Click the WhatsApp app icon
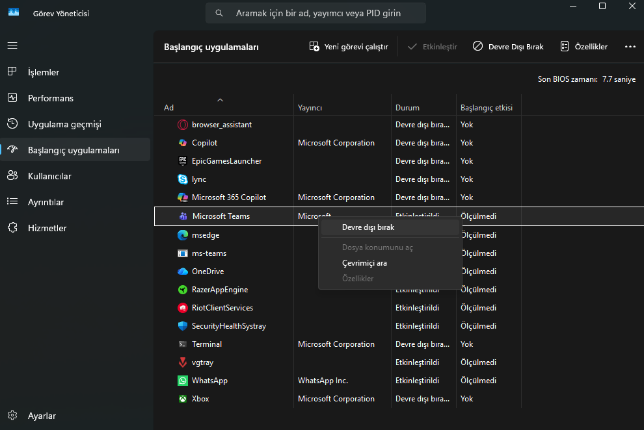644x430 pixels. click(x=183, y=381)
